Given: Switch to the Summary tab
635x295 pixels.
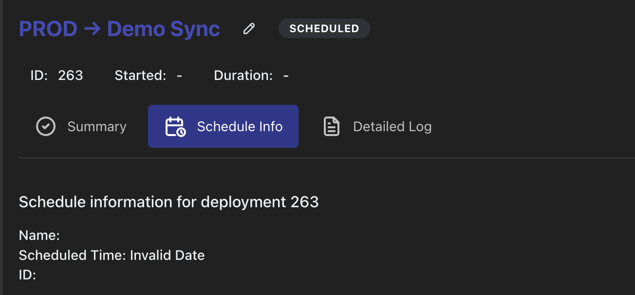Looking at the screenshot, I should pyautogui.click(x=96, y=127).
